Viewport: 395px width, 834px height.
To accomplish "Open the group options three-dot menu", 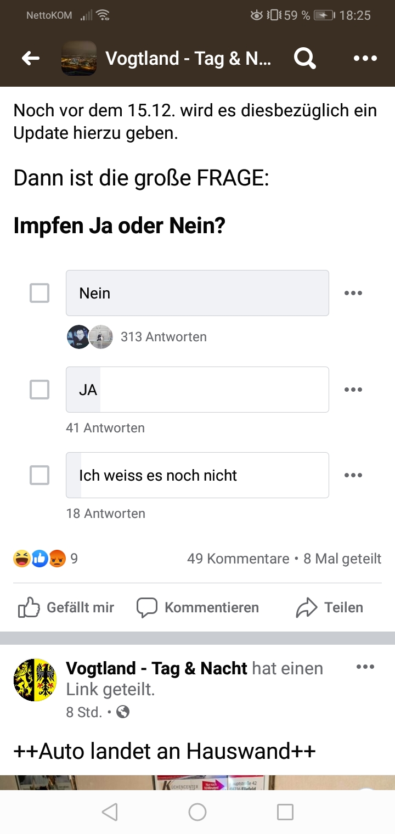I will (365, 58).
